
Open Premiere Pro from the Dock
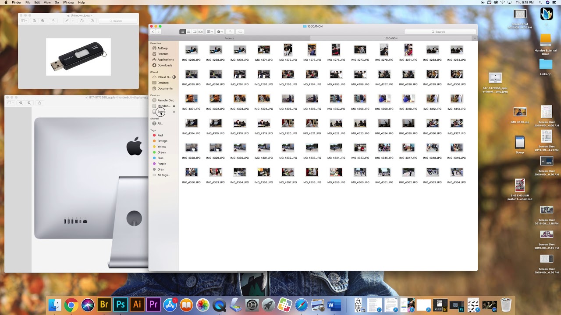click(x=153, y=304)
